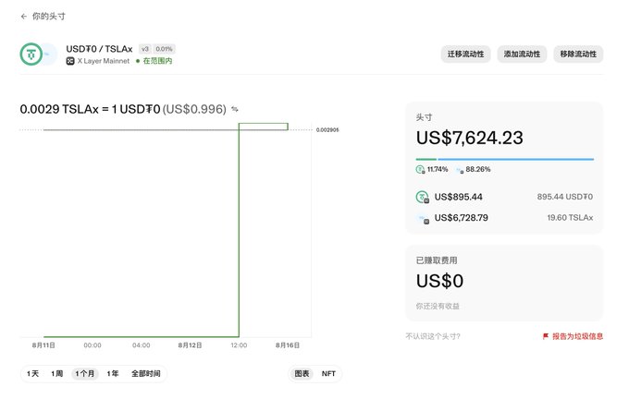
Task: Select the 全部时间 time range
Action: 146,374
